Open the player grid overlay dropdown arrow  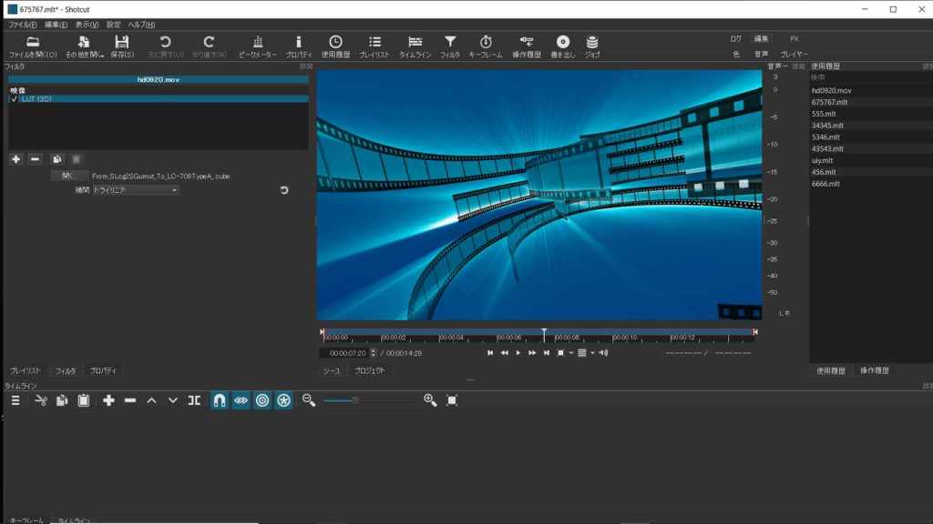point(592,353)
